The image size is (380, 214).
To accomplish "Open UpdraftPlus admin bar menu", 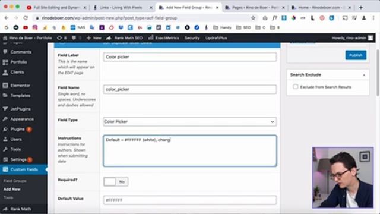I will (x=216, y=38).
